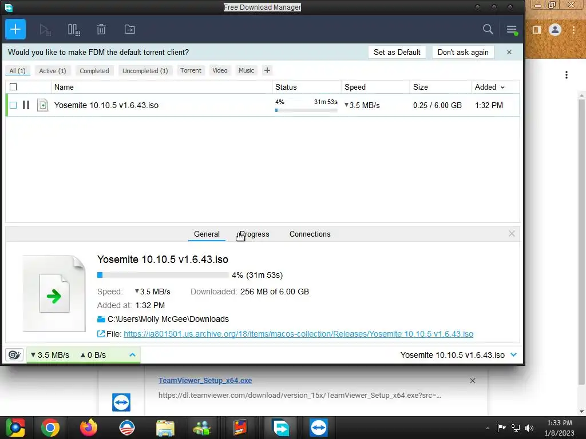
Task: Open downloads page three-dot options menu
Action: click(x=567, y=75)
